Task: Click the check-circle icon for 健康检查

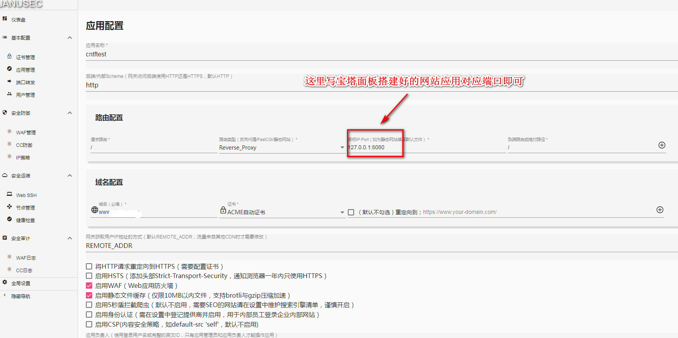Action: click(x=9, y=219)
